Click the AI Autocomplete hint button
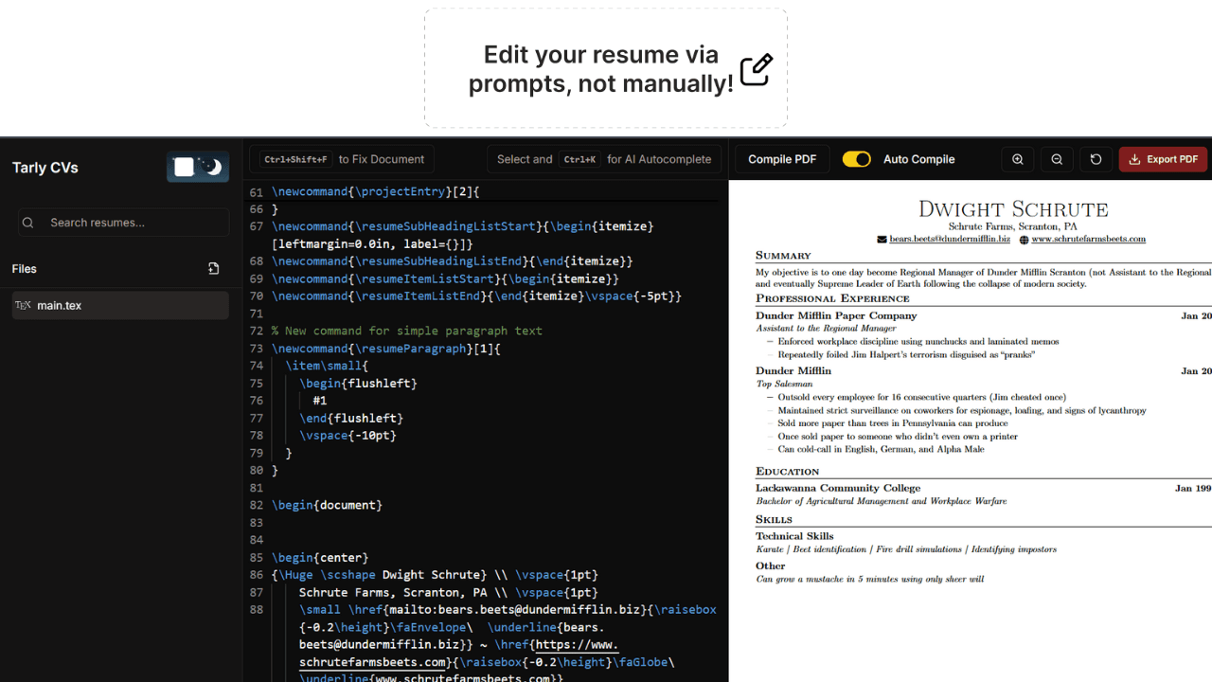The image size is (1212, 682). (x=603, y=159)
